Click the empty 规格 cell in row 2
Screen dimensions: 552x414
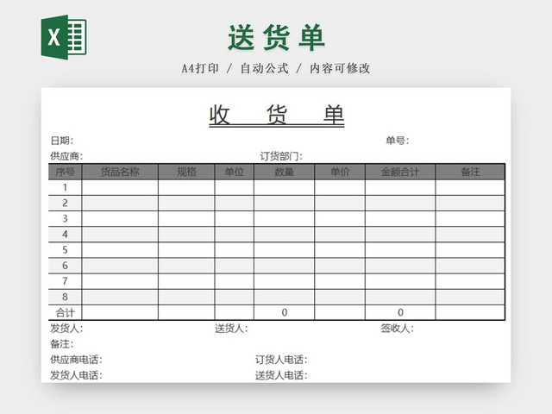(186, 204)
